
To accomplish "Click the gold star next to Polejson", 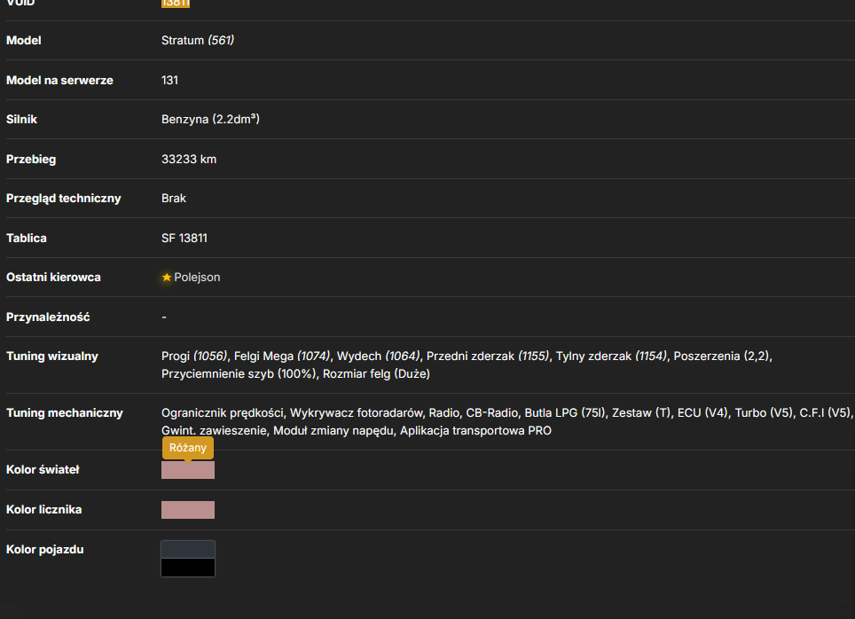I will pos(167,278).
